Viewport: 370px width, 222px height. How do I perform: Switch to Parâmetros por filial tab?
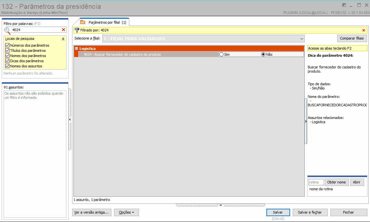click(x=104, y=22)
